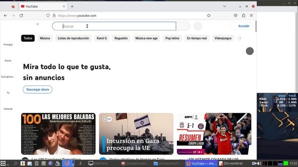298x167 pixels.
Task: Reload the YouTube page
Action: (21, 15)
